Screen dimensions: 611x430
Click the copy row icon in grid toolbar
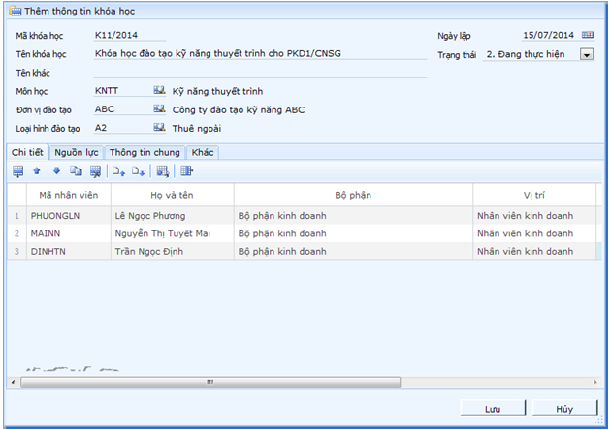point(76,171)
